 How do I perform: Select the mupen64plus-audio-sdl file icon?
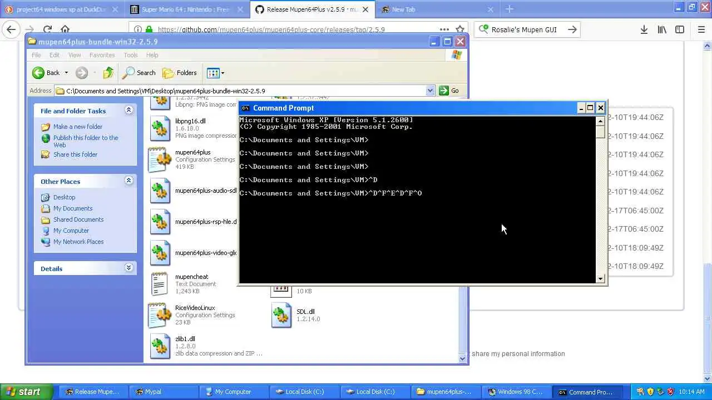[160, 191]
